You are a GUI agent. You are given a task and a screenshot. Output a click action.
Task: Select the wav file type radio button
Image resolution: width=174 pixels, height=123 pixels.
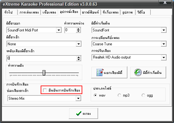pyautogui.click(x=95, y=95)
